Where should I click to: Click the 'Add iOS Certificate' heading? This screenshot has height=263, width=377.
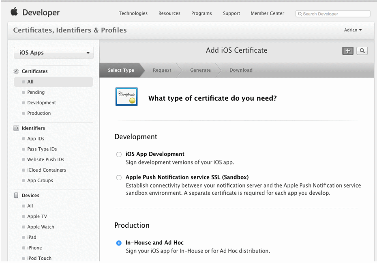pos(237,50)
